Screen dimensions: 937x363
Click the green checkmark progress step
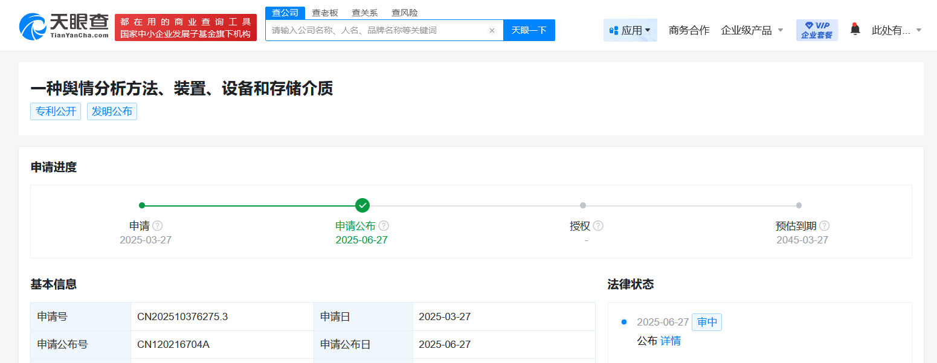(362, 205)
